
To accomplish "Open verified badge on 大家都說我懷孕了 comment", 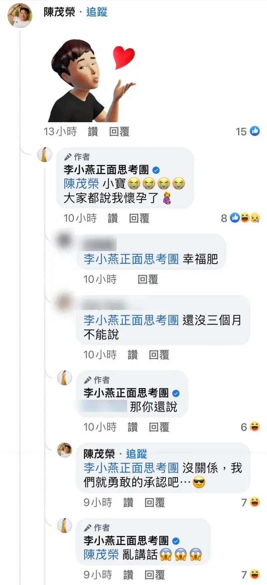I will coord(156,170).
